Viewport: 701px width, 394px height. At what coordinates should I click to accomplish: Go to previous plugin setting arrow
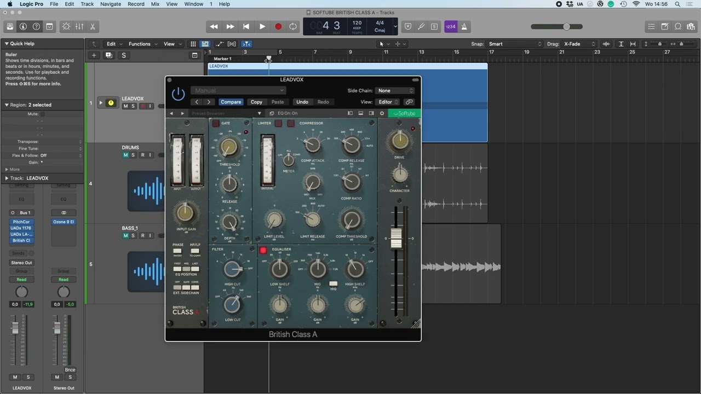(x=197, y=102)
